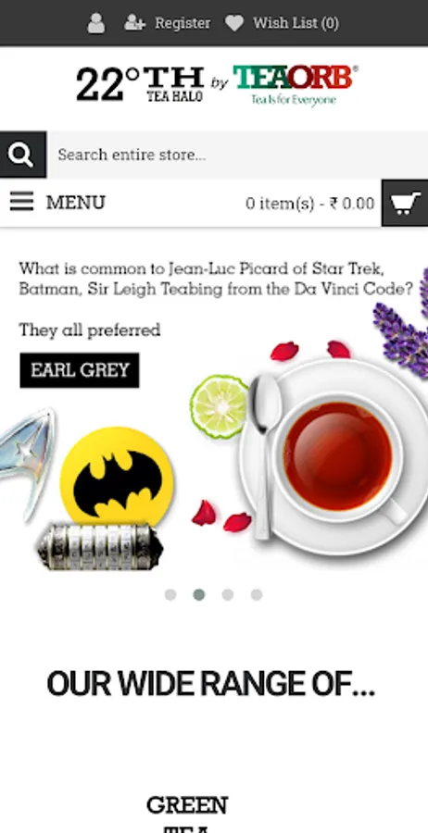Click the TeaOrb brand logo
Image resolution: width=428 pixels, height=833 pixels.
pyautogui.click(x=296, y=85)
